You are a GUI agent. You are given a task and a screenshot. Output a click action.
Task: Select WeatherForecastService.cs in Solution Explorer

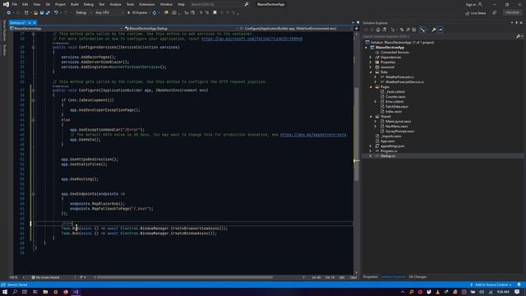coord(404,82)
